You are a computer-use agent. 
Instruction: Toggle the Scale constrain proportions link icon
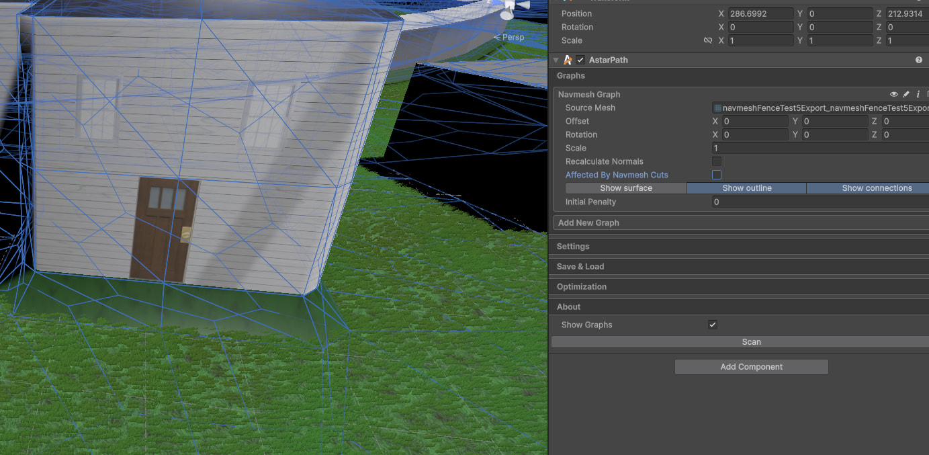(707, 41)
